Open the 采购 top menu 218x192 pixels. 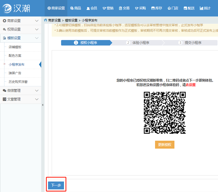click(140, 8)
